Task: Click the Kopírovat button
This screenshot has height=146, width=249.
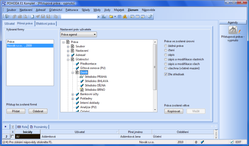Action: tap(174, 111)
